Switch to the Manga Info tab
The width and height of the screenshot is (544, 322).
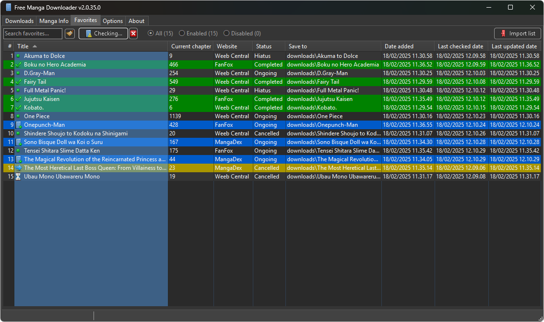[x=54, y=21]
